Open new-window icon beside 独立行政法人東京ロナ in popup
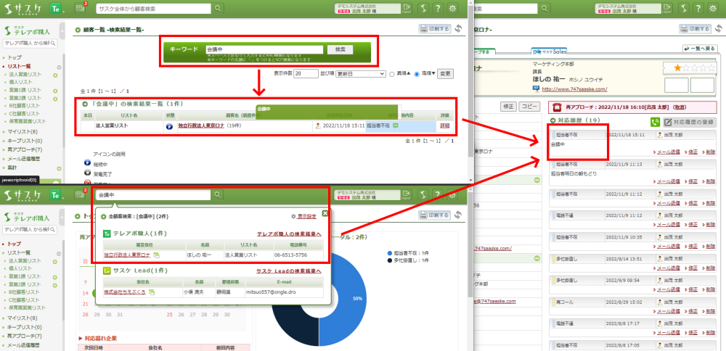The image size is (726, 351). tap(157, 255)
